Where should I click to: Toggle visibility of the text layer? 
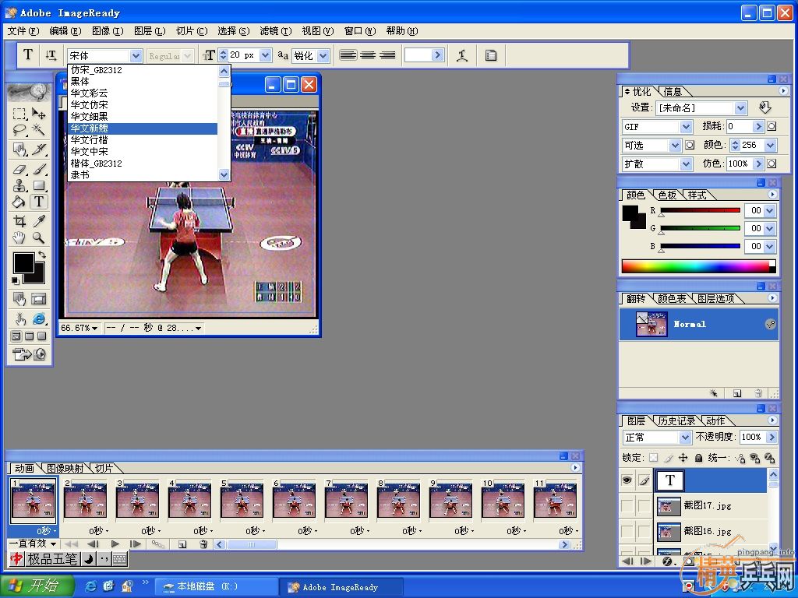click(627, 480)
